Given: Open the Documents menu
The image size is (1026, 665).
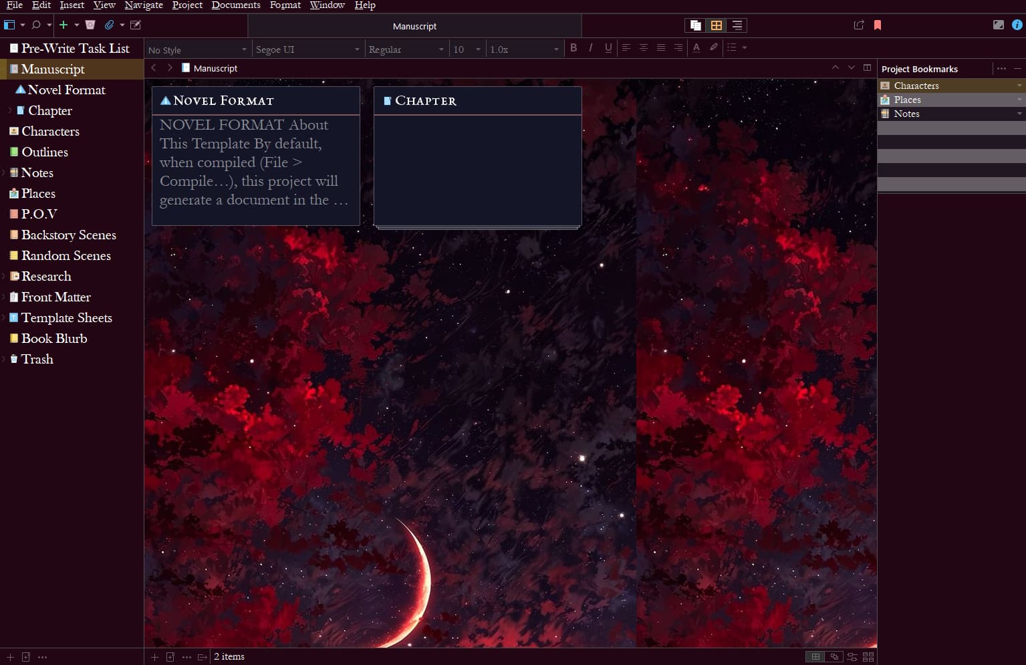Looking at the screenshot, I should coord(236,5).
